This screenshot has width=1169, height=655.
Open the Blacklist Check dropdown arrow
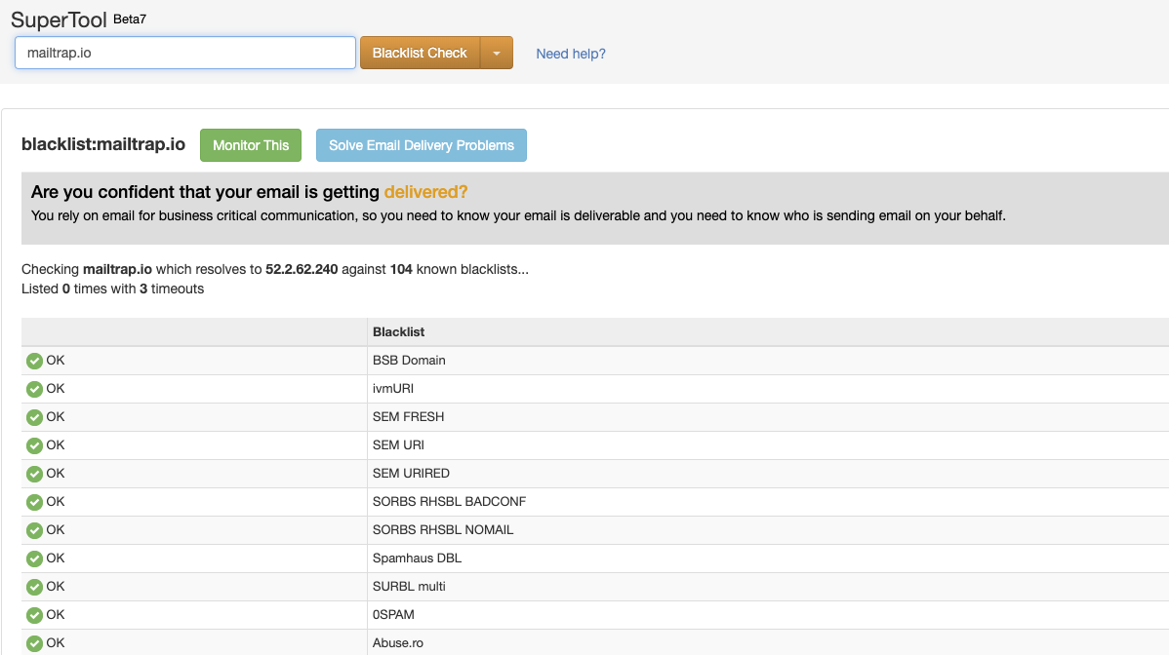(497, 53)
